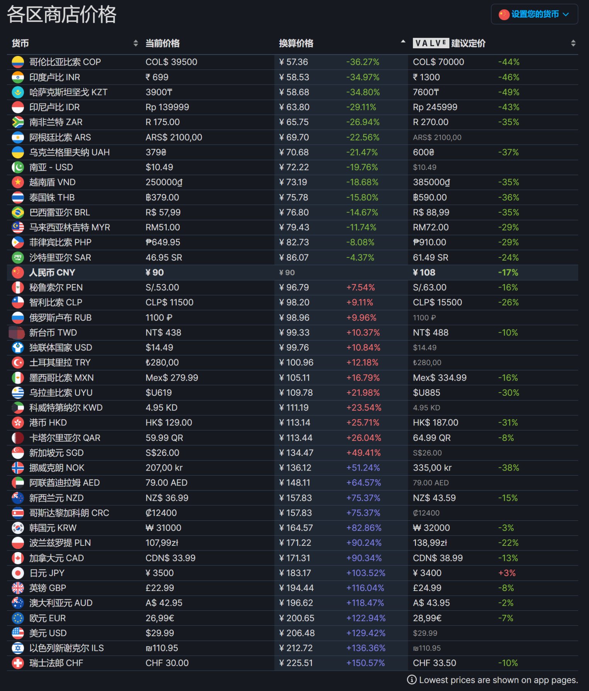Viewport: 589px width, 691px height.
Task: Click the $29.99 current price for USD
Action: [x=160, y=633]
